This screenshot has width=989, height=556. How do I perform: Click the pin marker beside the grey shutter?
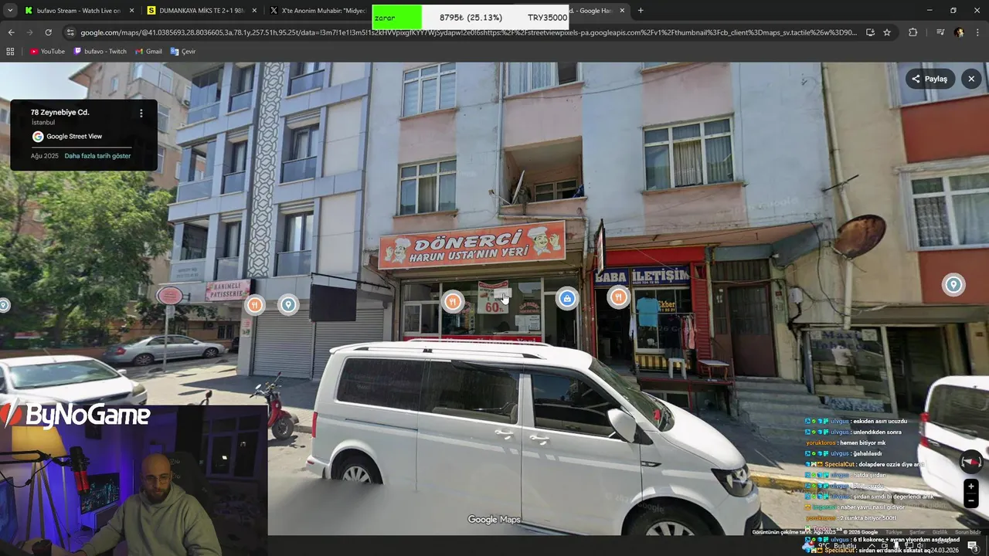click(288, 305)
